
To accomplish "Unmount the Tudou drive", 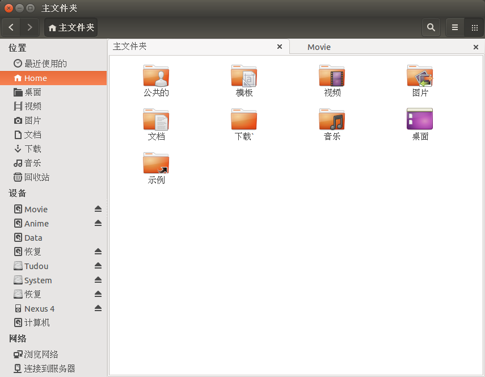I will 98,266.
